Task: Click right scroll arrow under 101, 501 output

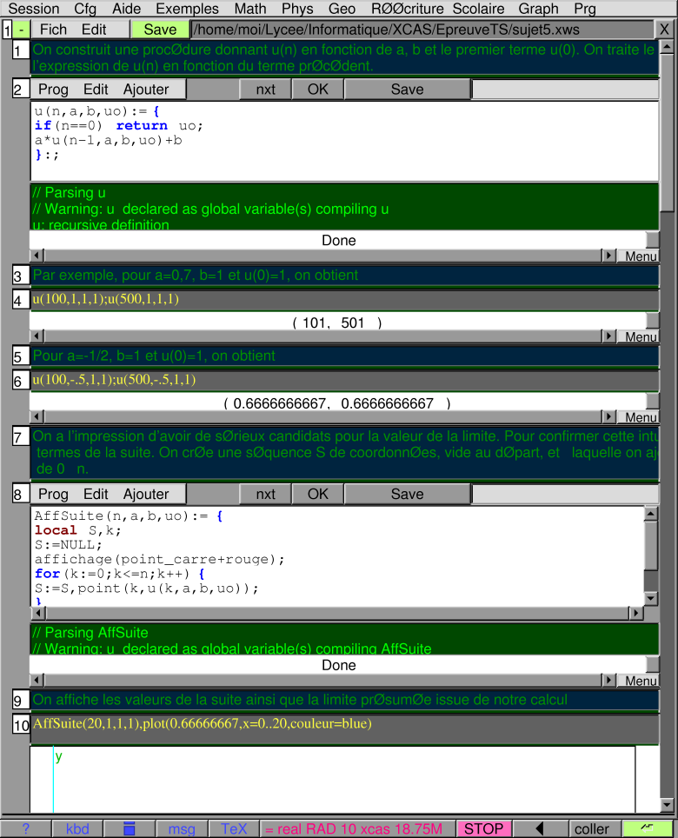Action: click(608, 336)
